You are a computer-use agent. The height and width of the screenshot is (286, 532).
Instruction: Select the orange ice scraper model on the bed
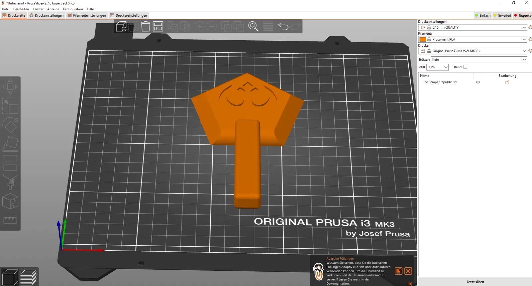247,133
